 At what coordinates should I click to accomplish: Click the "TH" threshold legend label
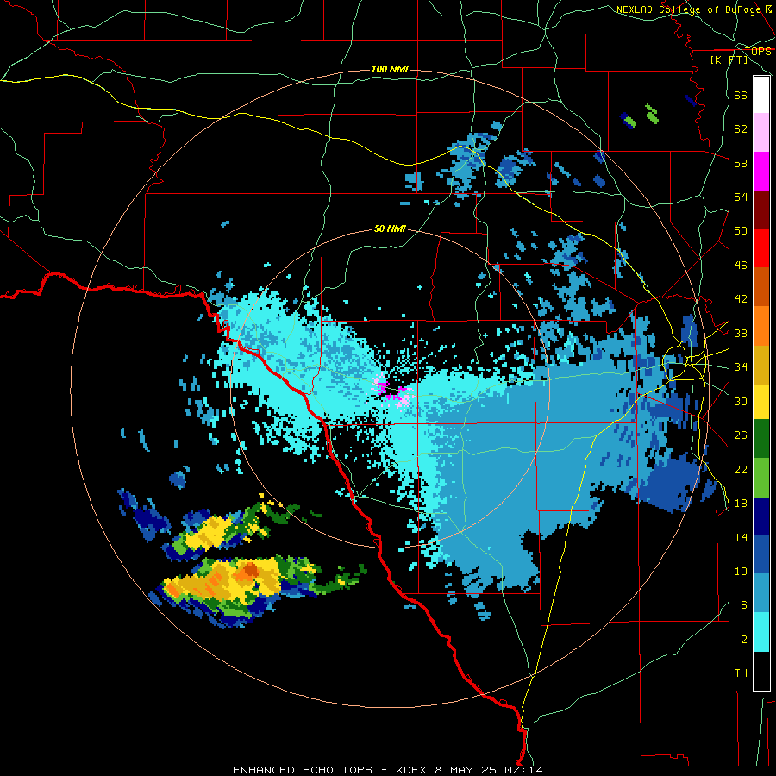[x=741, y=673]
